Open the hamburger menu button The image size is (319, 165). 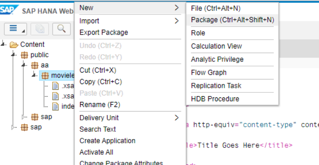[14, 28]
